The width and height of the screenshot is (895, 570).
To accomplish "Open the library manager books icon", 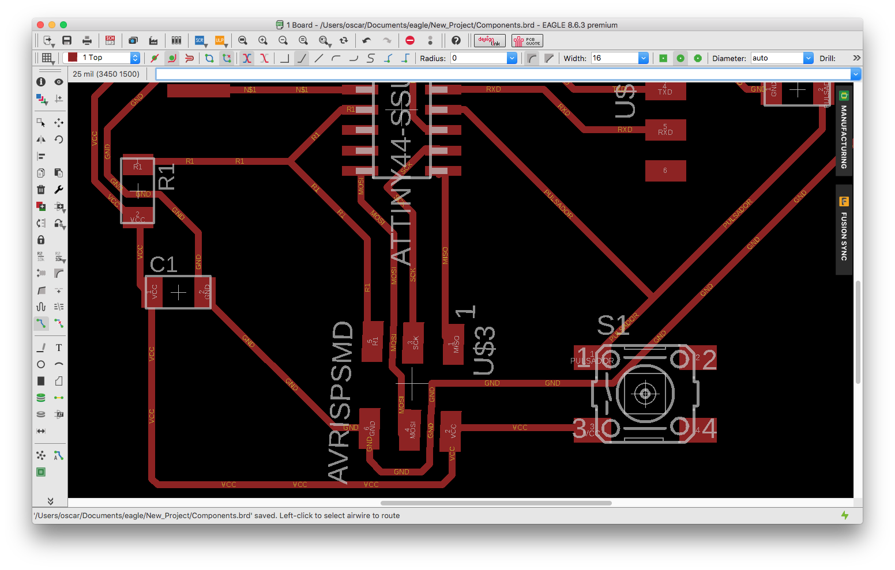I will [176, 40].
